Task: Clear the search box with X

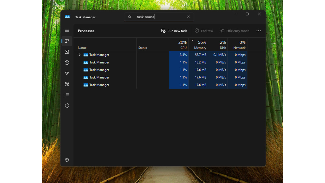Action: [188, 17]
